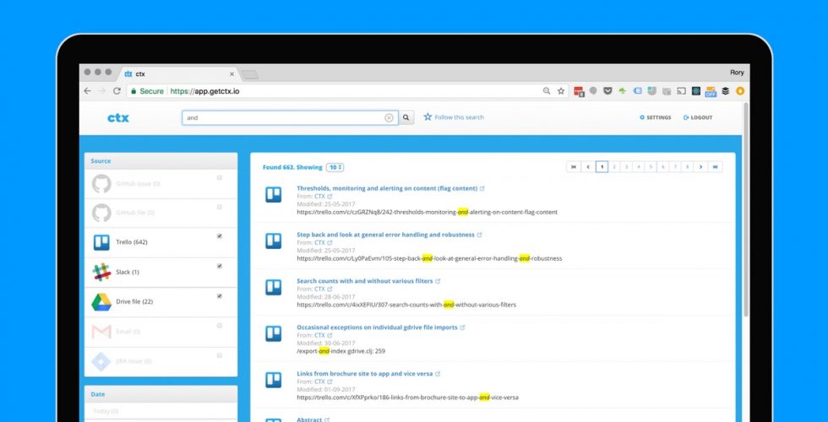The width and height of the screenshot is (828, 422).
Task: Click Trello icon beside Links from brochure result
Action: (x=274, y=380)
